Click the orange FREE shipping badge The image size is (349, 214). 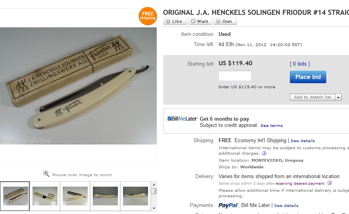click(148, 16)
